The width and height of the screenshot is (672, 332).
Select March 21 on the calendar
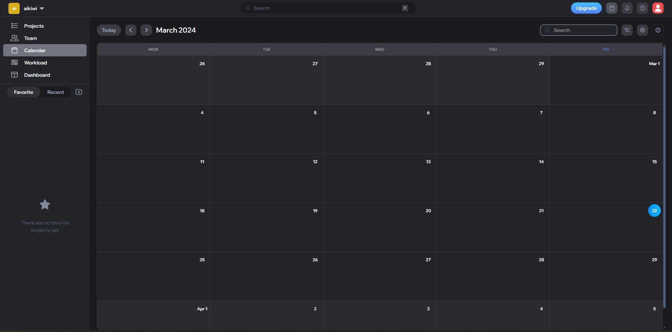tap(493, 227)
